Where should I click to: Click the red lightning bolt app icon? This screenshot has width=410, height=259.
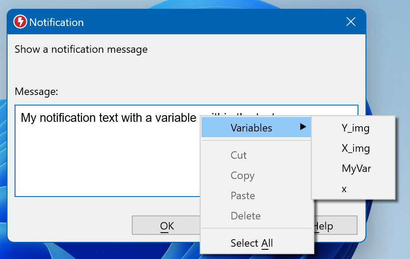(20, 22)
